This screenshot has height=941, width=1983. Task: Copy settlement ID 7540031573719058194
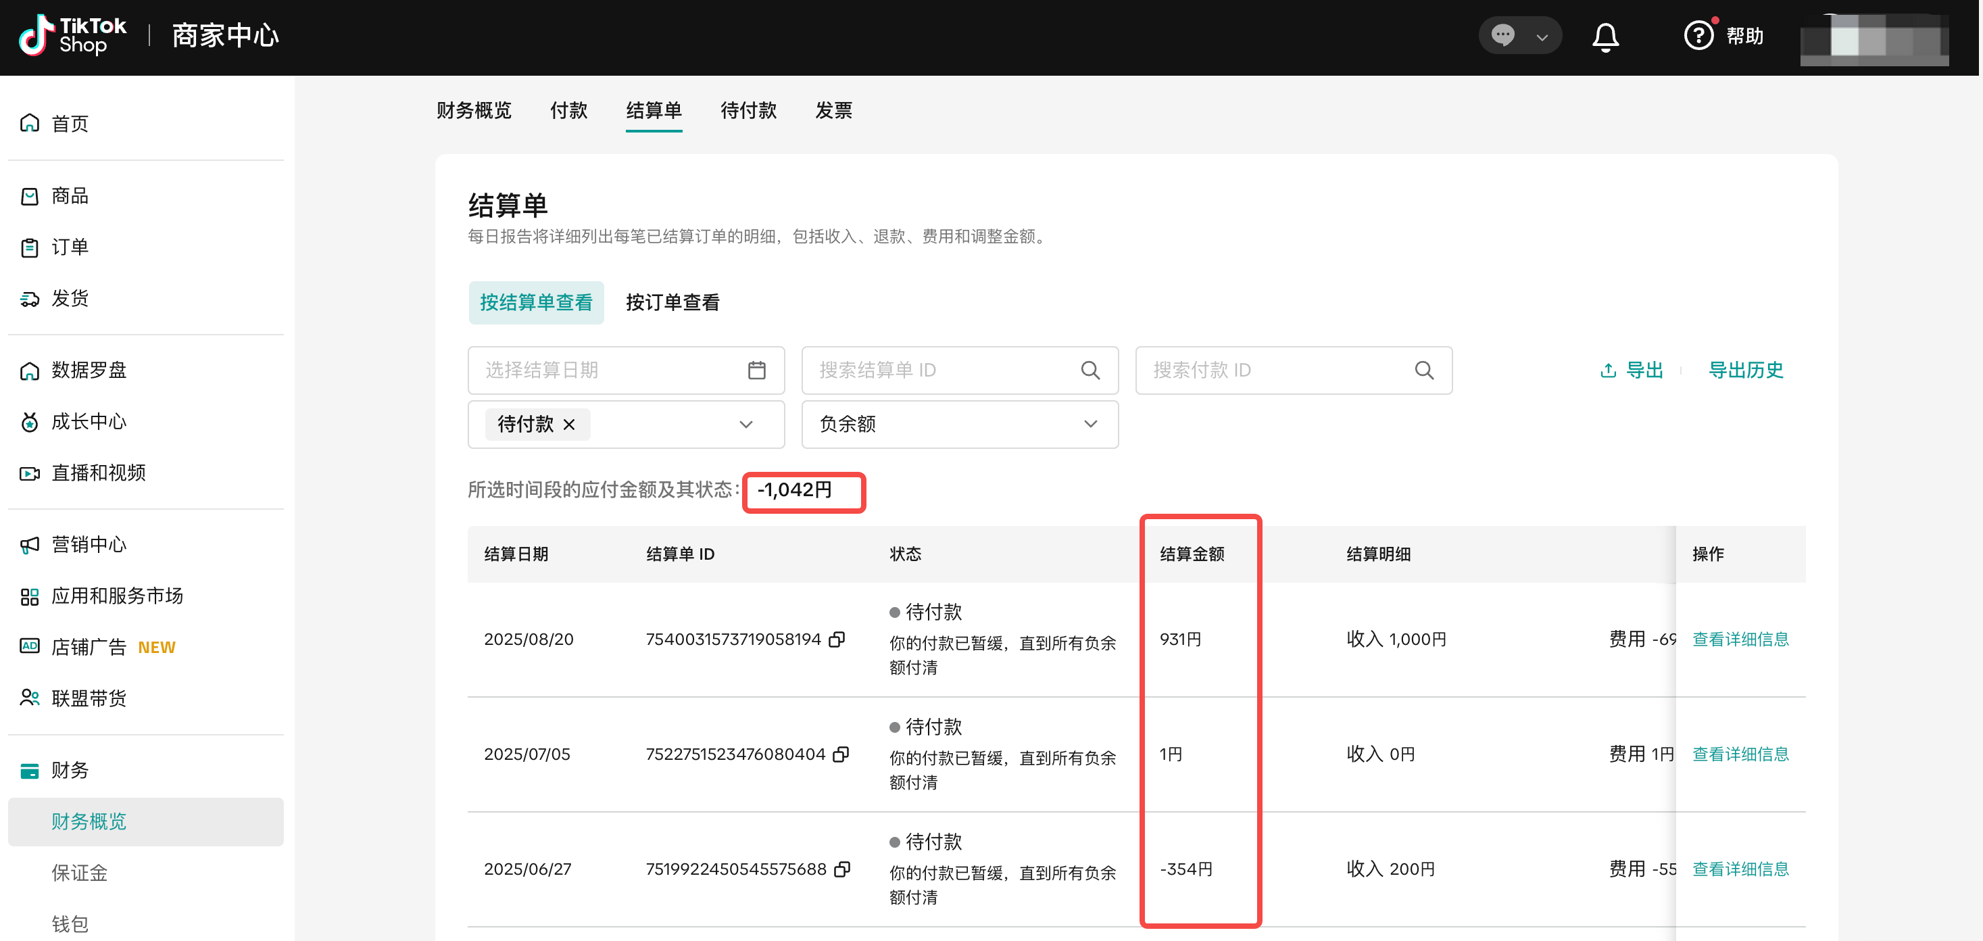[x=837, y=639]
